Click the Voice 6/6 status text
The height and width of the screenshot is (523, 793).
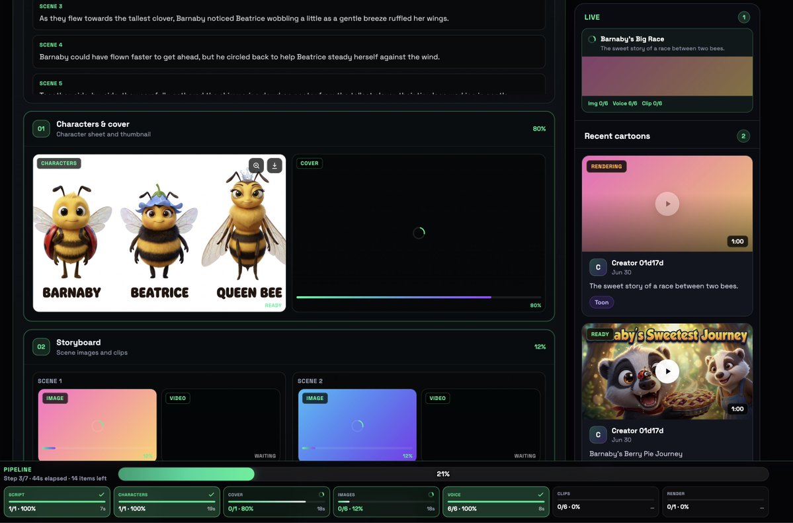624,103
